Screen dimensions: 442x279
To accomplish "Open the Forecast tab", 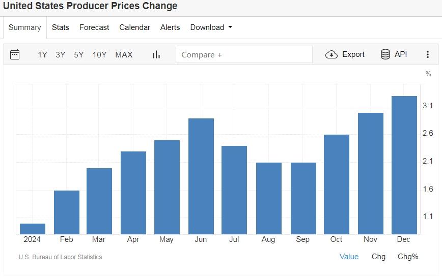I will 94,27.
